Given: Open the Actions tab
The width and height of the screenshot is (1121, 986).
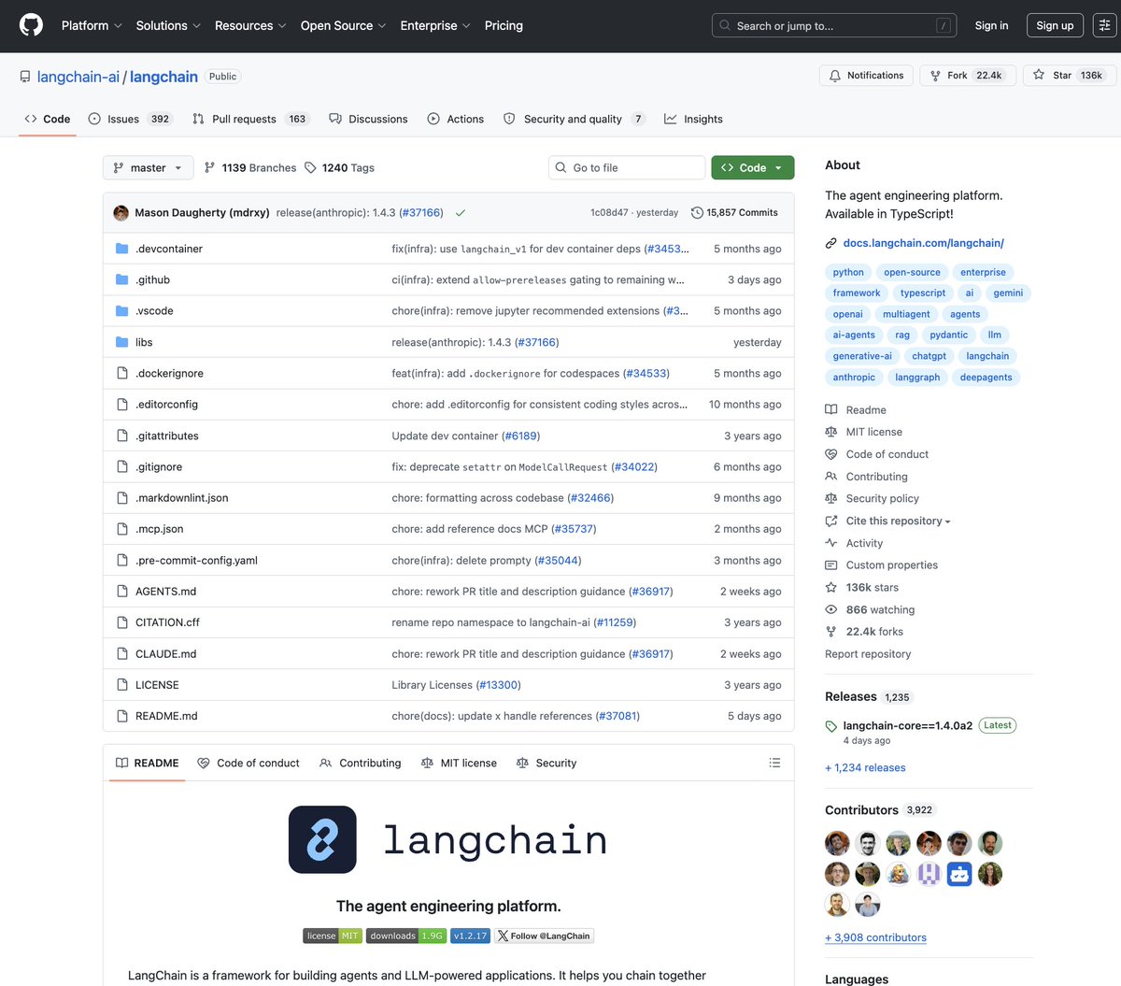Looking at the screenshot, I should pyautogui.click(x=456, y=119).
